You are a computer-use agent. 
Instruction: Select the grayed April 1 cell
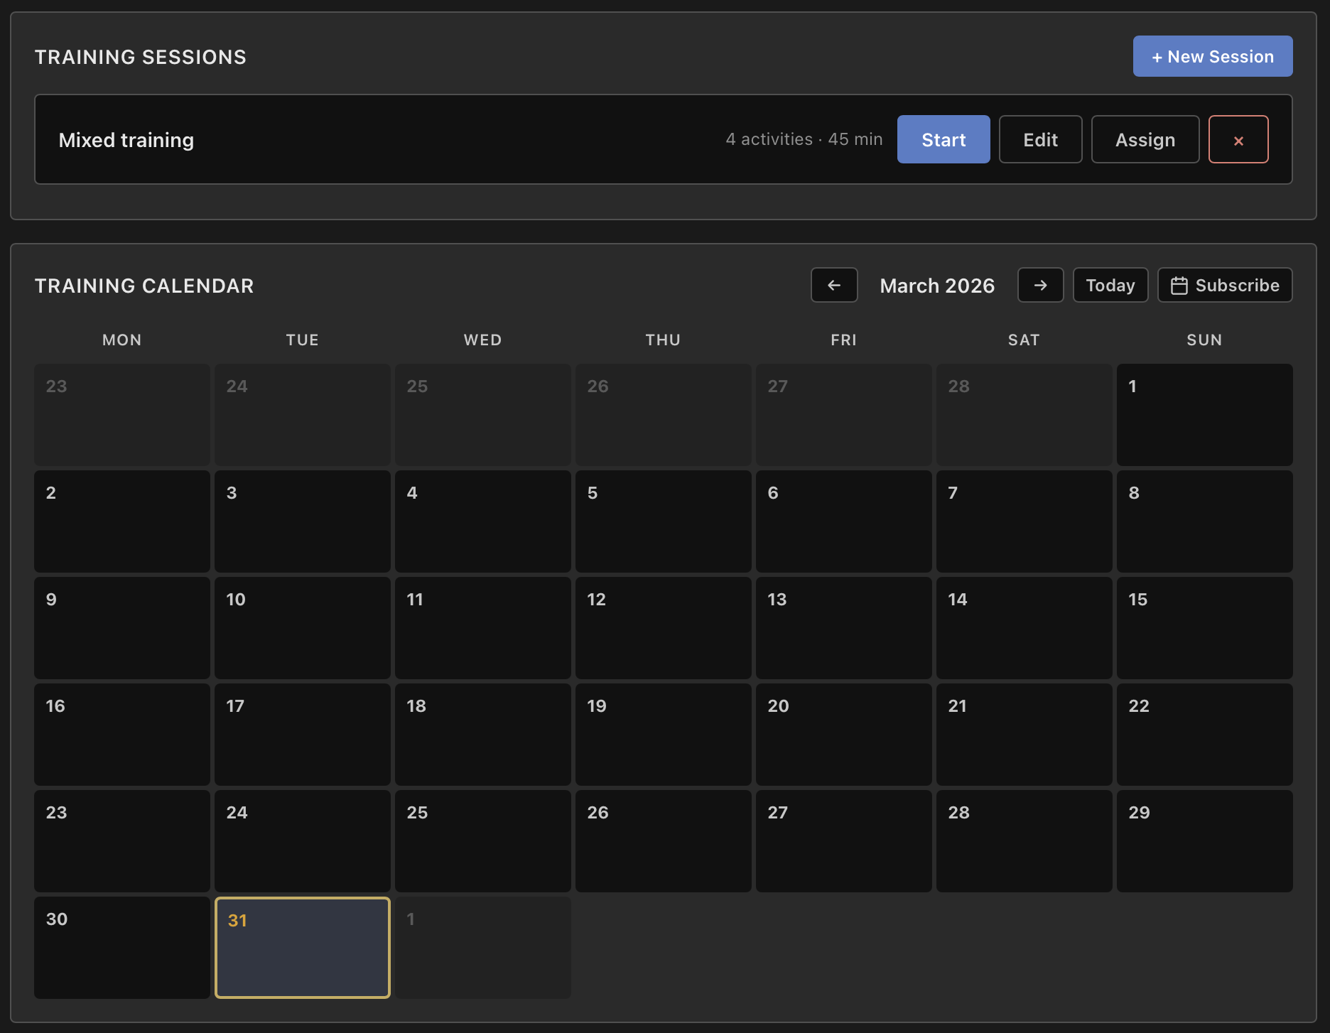coord(482,948)
